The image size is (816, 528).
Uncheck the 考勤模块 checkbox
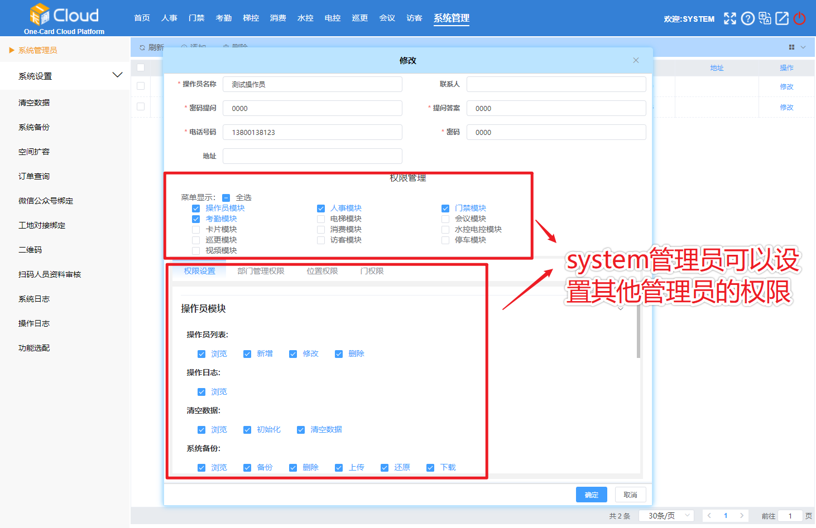pos(196,219)
